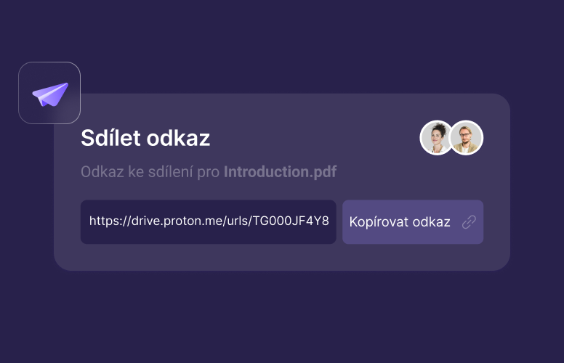Click dark background outside the dialog

[291, 319]
